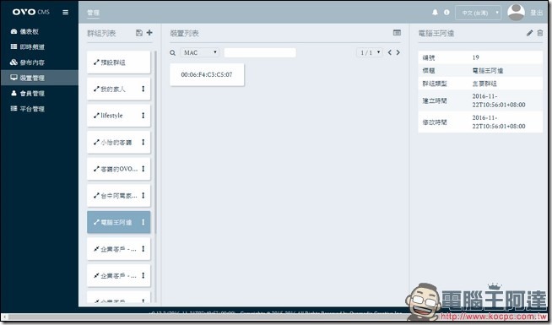This screenshot has width=552, height=325.
Task: Edit the group using the pencil icon
Action: (x=529, y=33)
